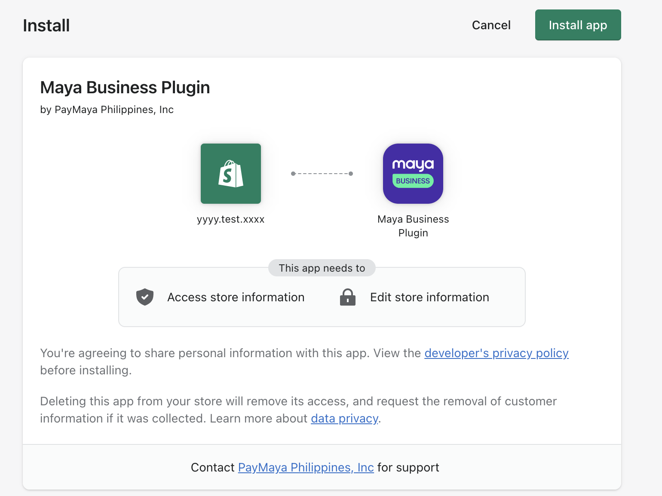Click the by PayMaya Philippines, Inc subtitle

(x=107, y=110)
